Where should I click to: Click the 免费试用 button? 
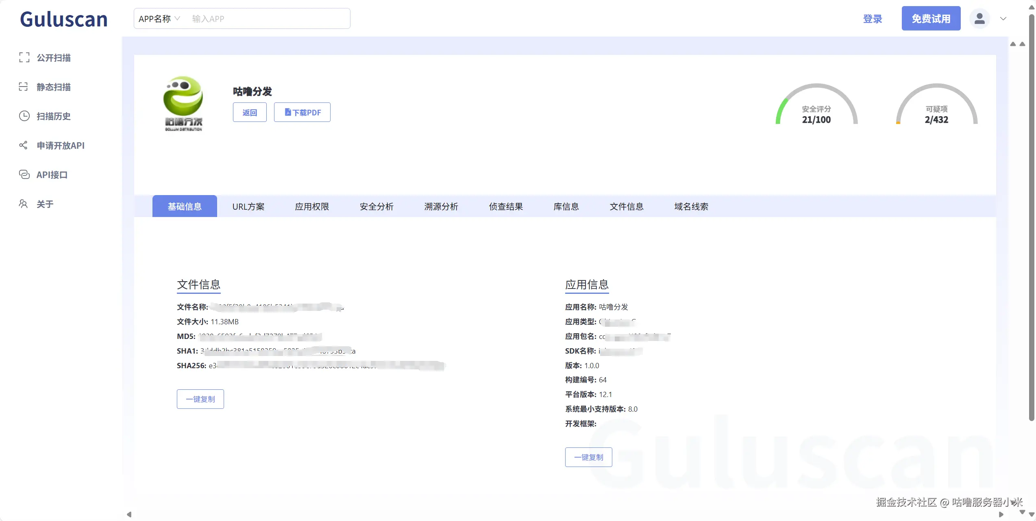[x=931, y=19]
